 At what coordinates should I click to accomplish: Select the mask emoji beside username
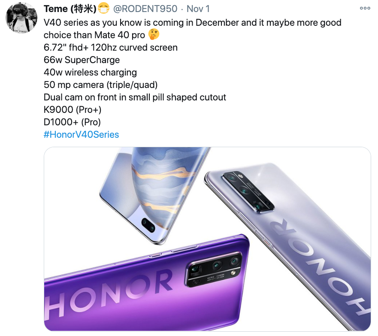click(x=104, y=9)
